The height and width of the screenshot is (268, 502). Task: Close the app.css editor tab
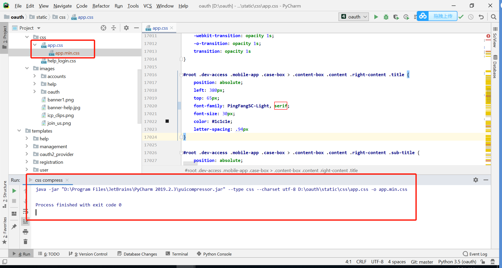coord(172,28)
